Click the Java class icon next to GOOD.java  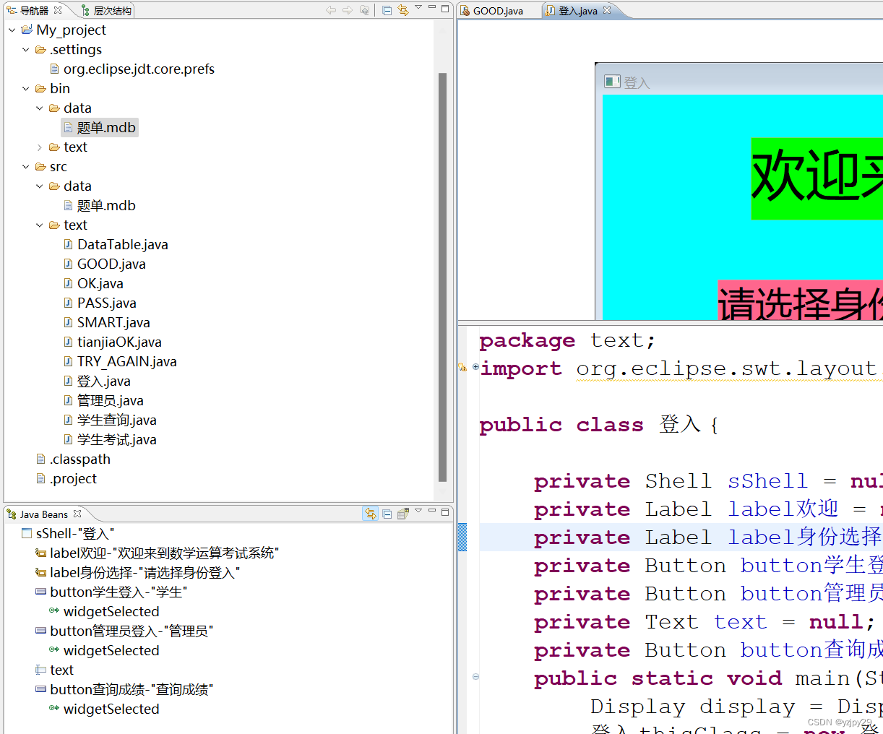click(68, 264)
